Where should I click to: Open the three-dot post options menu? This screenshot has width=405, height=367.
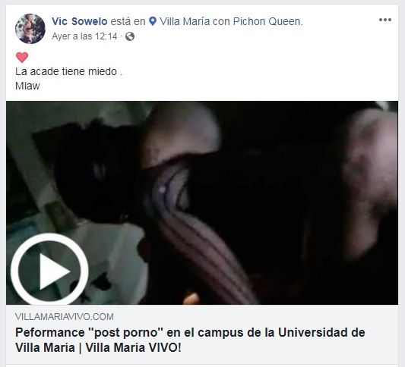384,20
